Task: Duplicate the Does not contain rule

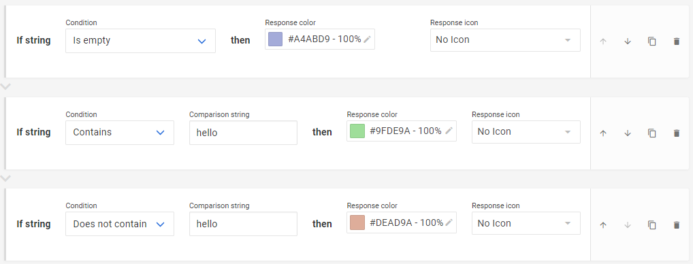Action: (652, 225)
